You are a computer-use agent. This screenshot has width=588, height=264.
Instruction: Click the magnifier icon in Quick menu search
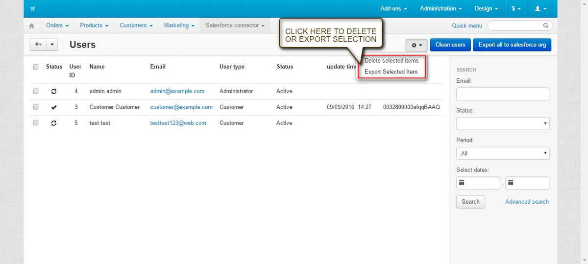coord(546,25)
